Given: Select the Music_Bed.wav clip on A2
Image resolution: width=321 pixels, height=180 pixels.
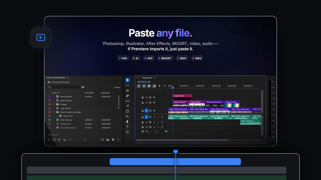Looking at the screenshot, I should tap(251, 122).
